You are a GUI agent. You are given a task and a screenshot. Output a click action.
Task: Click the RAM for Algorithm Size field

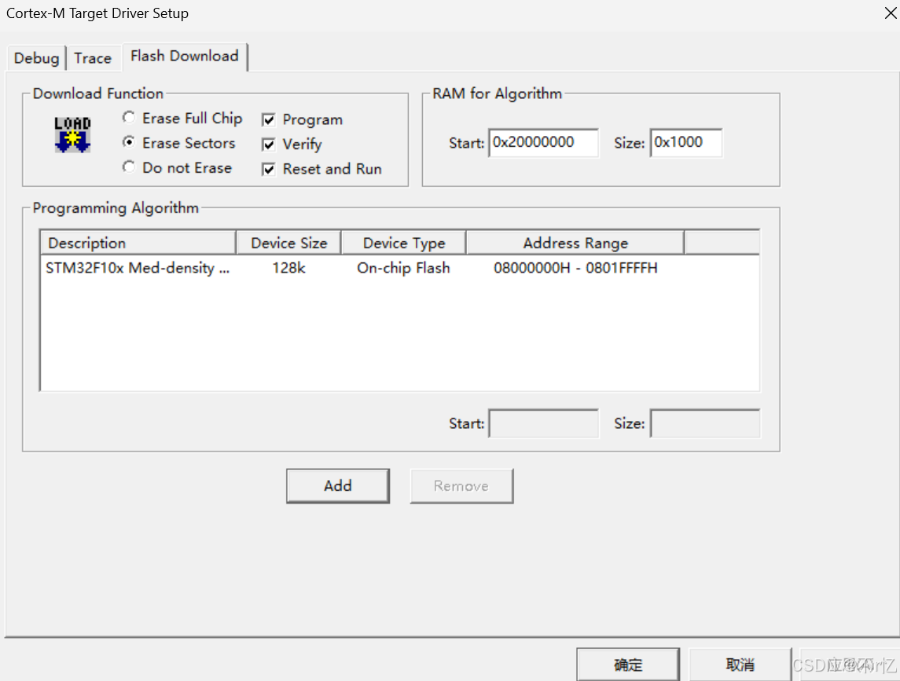686,142
